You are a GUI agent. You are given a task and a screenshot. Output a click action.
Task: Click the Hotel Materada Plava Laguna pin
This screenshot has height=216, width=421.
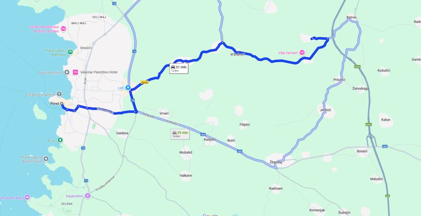pos(63,29)
